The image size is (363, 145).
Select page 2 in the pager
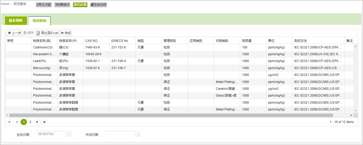click(x=30, y=122)
